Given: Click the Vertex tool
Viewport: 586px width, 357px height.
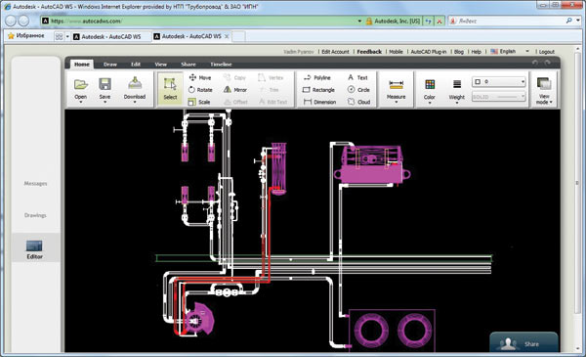Looking at the screenshot, I should point(271,77).
